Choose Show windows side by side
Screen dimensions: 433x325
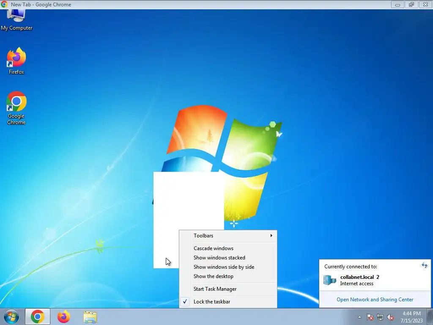tap(228, 267)
